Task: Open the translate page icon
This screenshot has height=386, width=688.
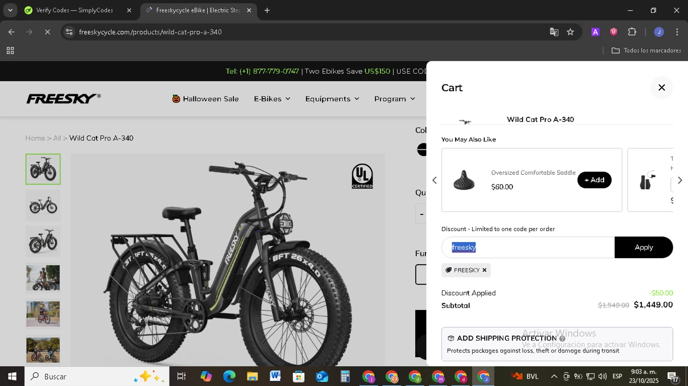Action: click(x=554, y=32)
